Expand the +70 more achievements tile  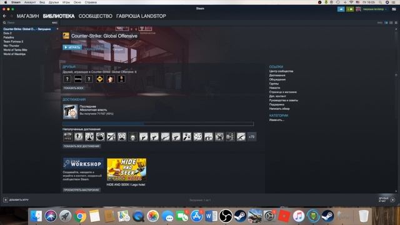[251, 137]
